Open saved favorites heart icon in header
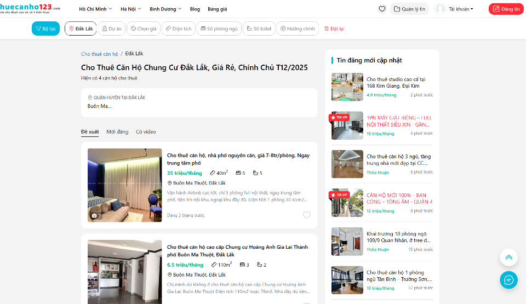The width and height of the screenshot is (526, 304). click(382, 9)
